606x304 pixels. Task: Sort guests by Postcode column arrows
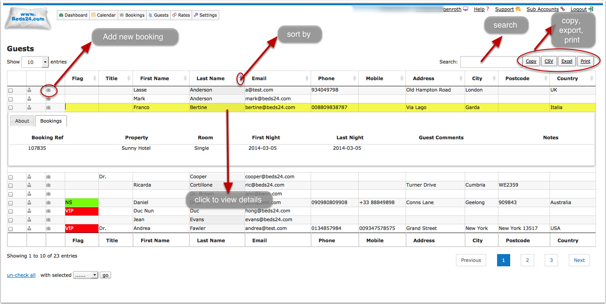(x=546, y=78)
